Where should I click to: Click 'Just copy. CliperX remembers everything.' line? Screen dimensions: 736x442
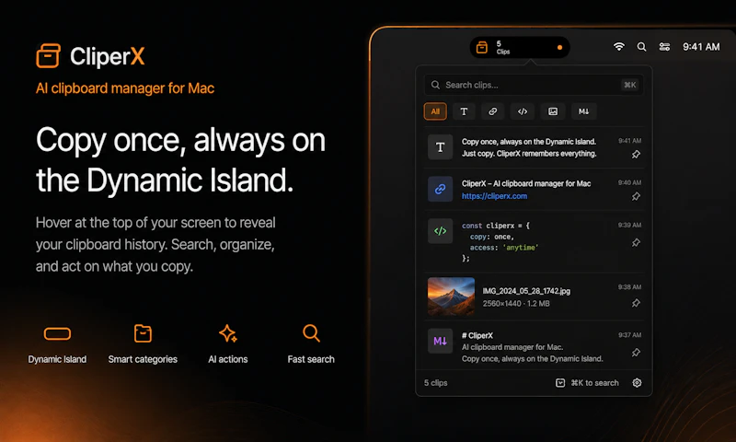tap(529, 154)
